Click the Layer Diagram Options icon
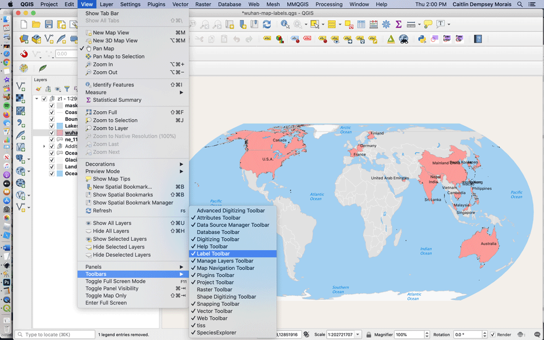 (x=280, y=39)
